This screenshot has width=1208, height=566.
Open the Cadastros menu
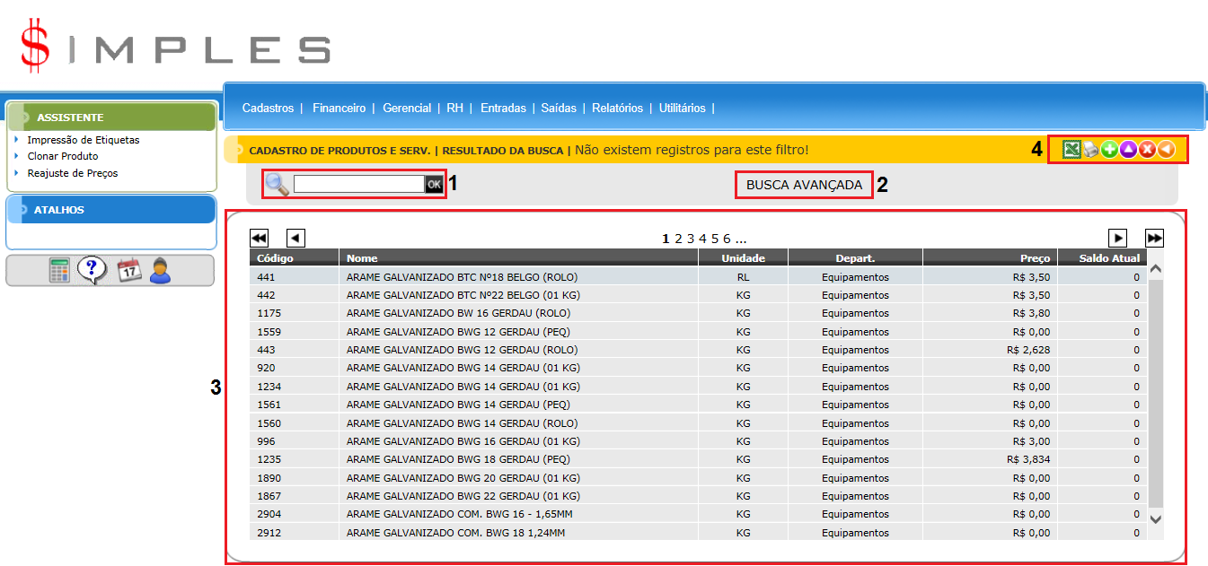click(x=268, y=108)
